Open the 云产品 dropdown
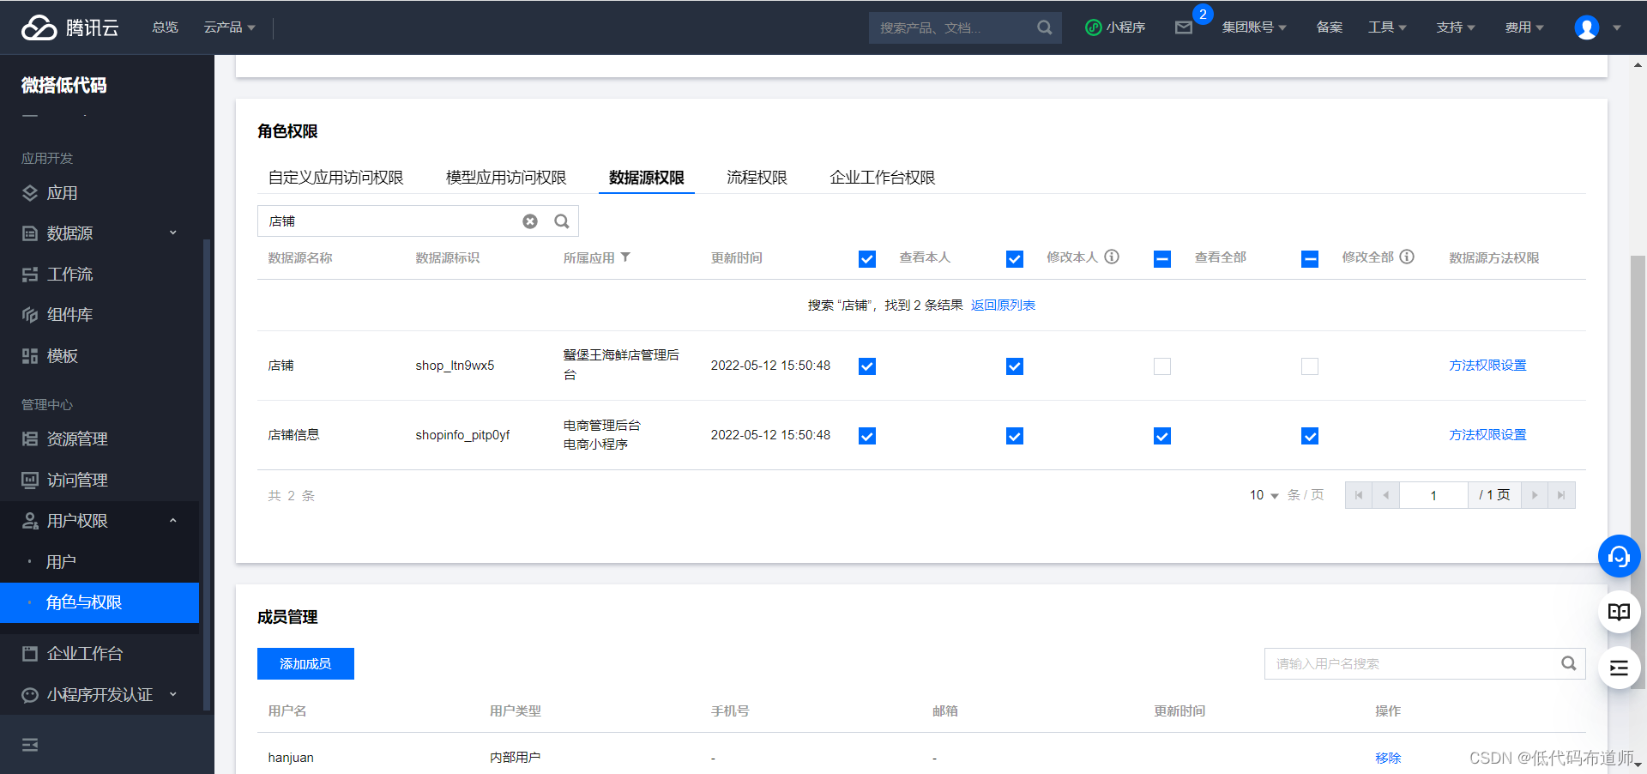This screenshot has height=774, width=1647. click(x=230, y=27)
